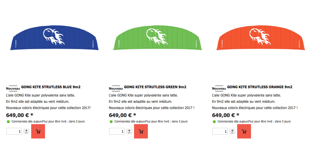Add the blue 9m2 kite to cart
This screenshot has width=314, height=143.
pos(38,131)
